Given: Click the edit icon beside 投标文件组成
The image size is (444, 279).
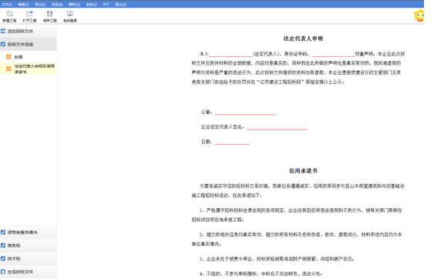Looking at the screenshot, I should pyautogui.click(x=3, y=44).
